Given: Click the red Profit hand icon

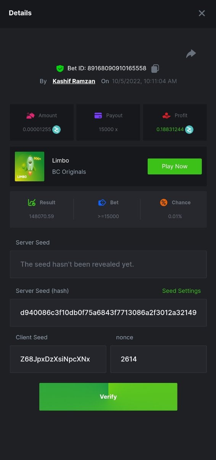Looking at the screenshot, I should pyautogui.click(x=166, y=115).
